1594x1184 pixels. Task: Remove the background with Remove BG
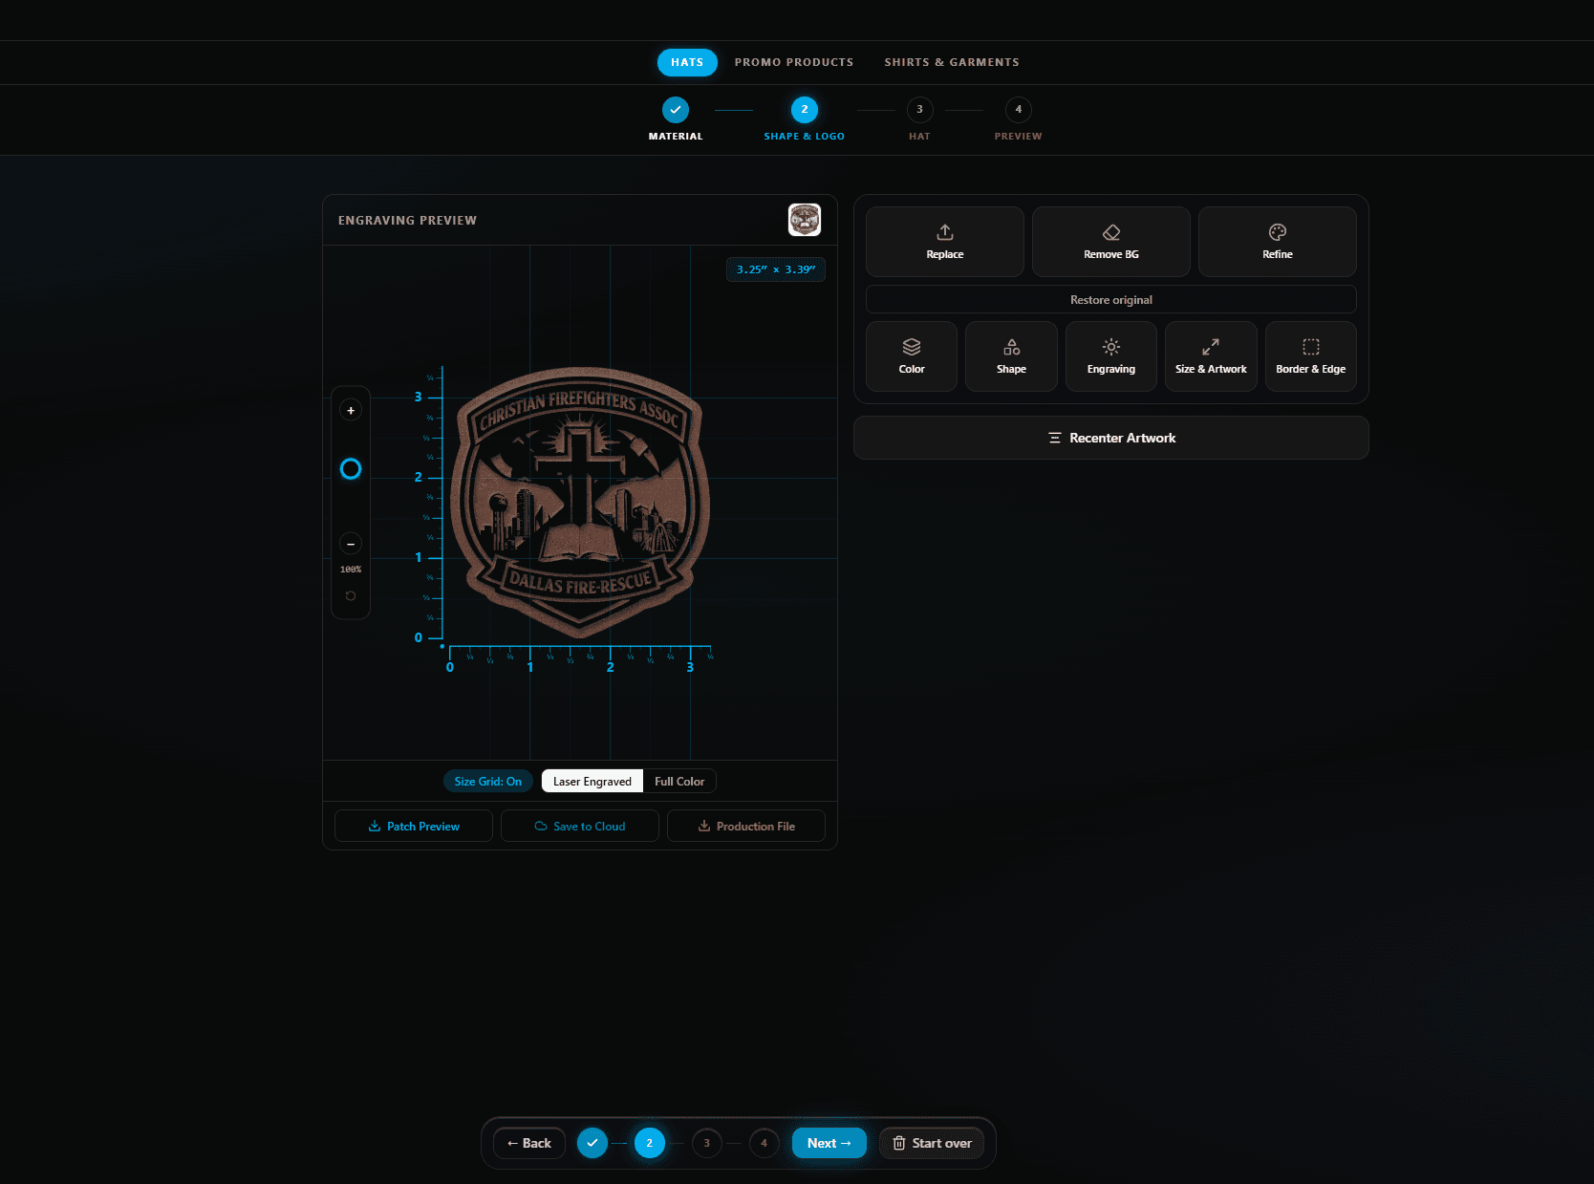(1110, 242)
